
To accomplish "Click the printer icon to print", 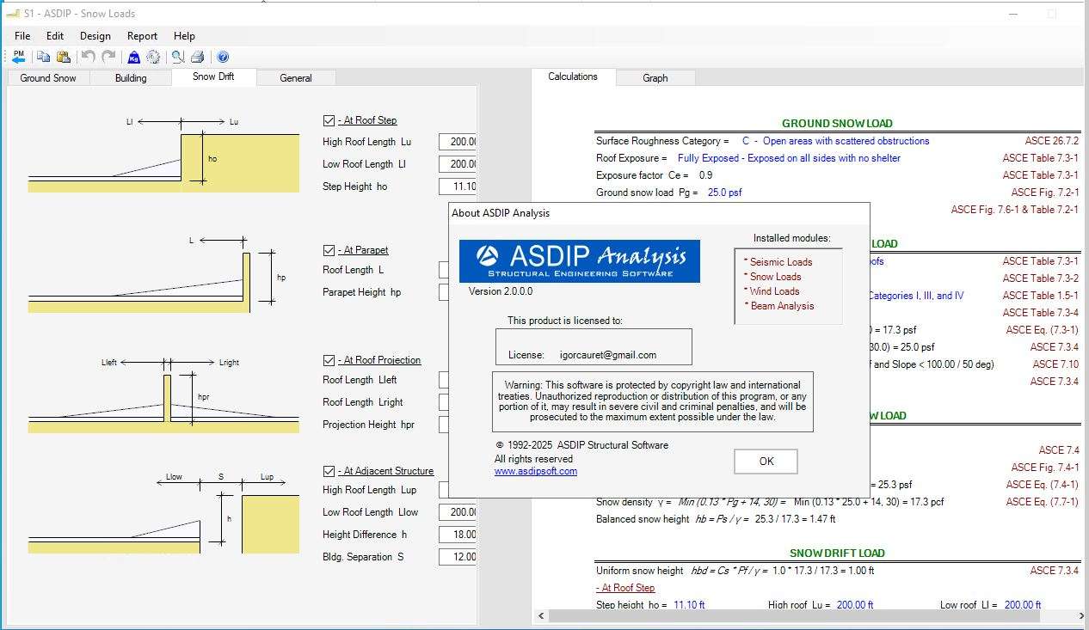I will click(197, 57).
